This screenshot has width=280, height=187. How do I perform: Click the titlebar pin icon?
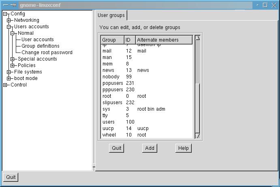coord(13,5)
